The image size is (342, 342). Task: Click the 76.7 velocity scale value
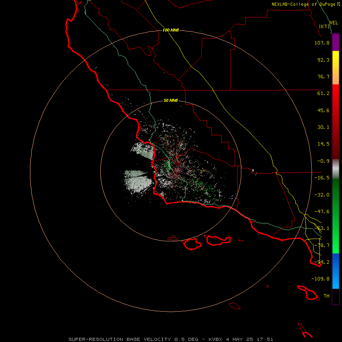[x=323, y=76]
